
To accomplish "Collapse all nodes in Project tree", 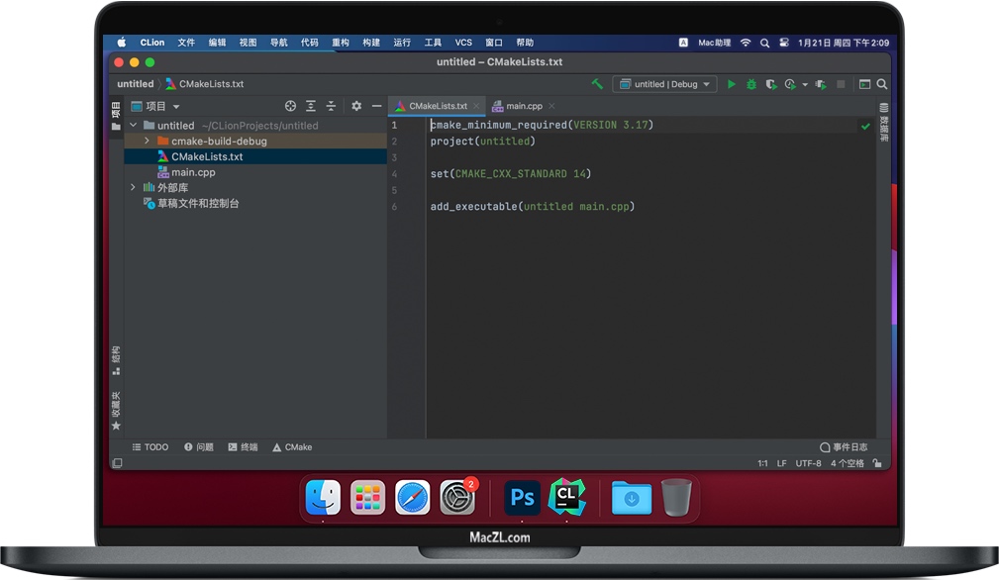I will [x=331, y=106].
